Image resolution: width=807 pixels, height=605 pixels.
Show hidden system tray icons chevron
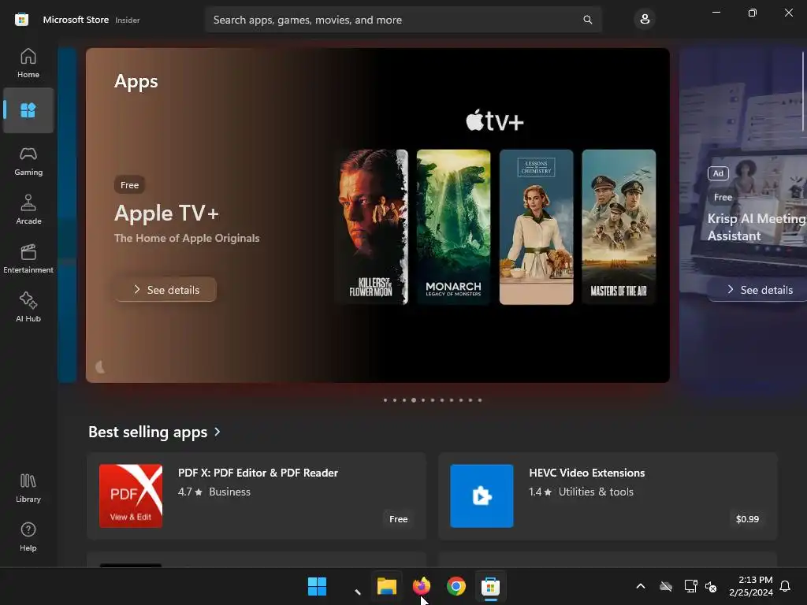641,586
